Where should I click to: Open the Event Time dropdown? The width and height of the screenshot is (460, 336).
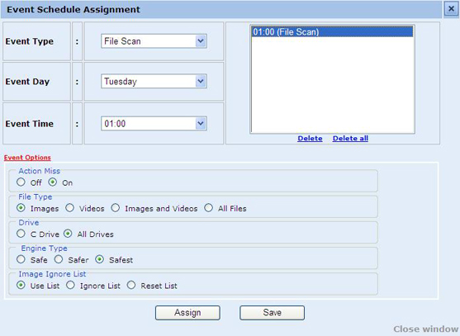click(154, 124)
